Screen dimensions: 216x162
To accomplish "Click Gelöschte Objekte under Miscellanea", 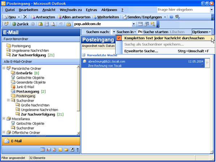I will pyautogui.click(x=30, y=124).
